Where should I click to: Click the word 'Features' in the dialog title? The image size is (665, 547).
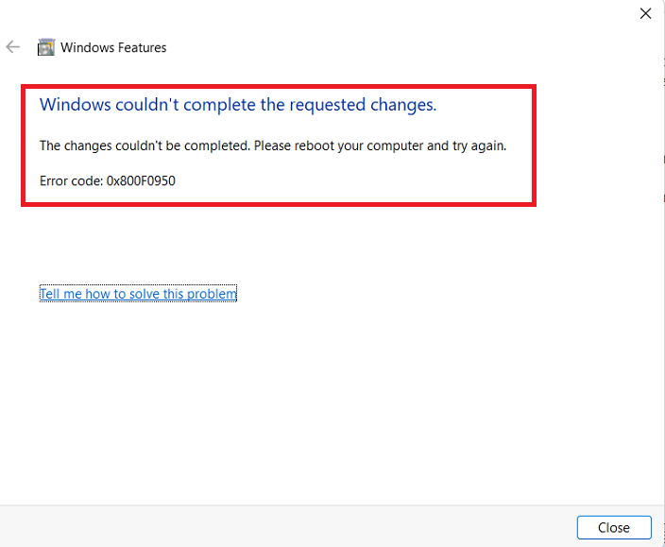coord(142,47)
